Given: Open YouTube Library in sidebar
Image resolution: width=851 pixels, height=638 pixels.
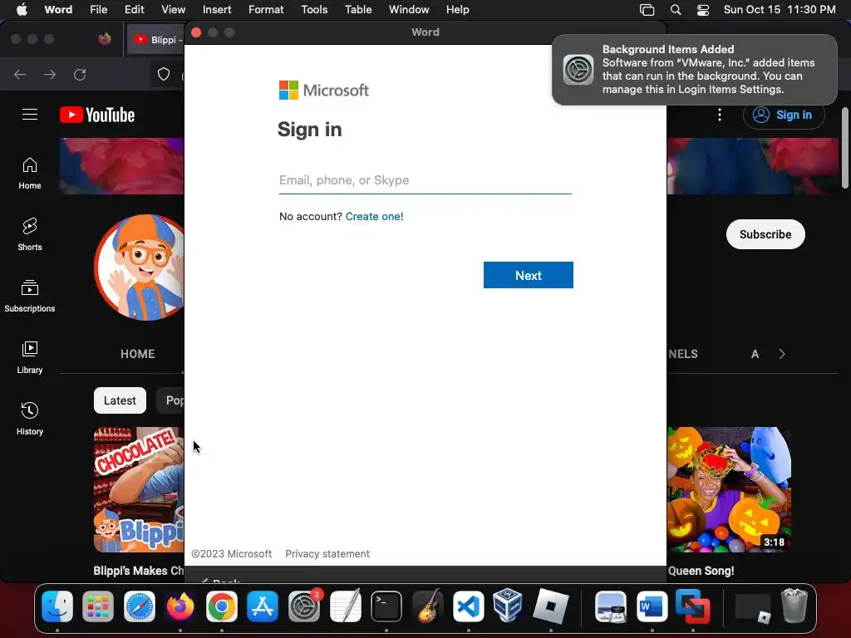Looking at the screenshot, I should [x=30, y=357].
